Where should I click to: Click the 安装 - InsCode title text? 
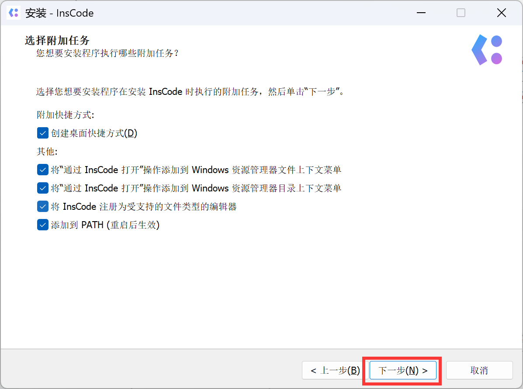[60, 13]
